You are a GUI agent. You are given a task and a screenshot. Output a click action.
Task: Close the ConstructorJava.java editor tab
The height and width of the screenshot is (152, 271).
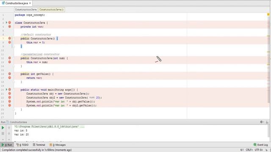30,3
